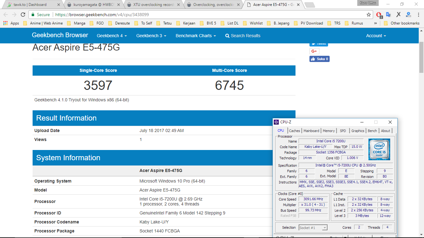Viewport: 424px width, 238px height.
Task: Click the Intel Core i5 logo in CPU-Z
Action: click(x=379, y=149)
